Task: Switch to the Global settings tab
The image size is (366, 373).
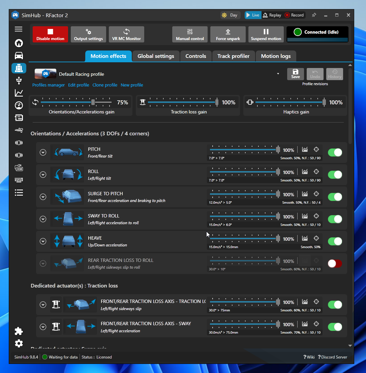Action: pyautogui.click(x=156, y=56)
